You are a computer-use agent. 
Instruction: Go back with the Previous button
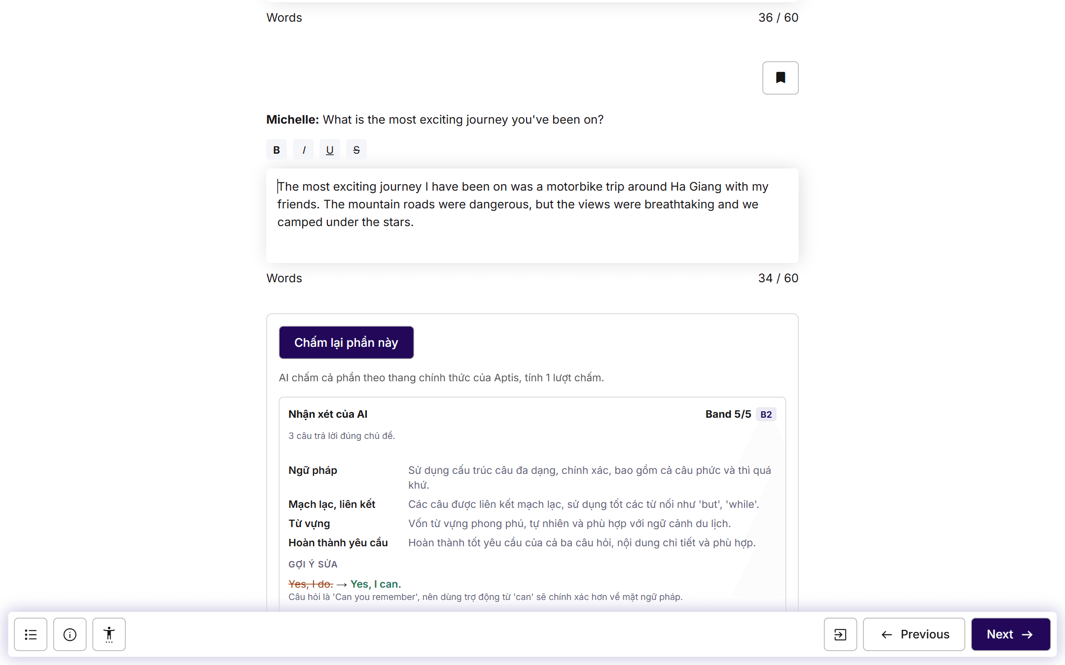[914, 634]
